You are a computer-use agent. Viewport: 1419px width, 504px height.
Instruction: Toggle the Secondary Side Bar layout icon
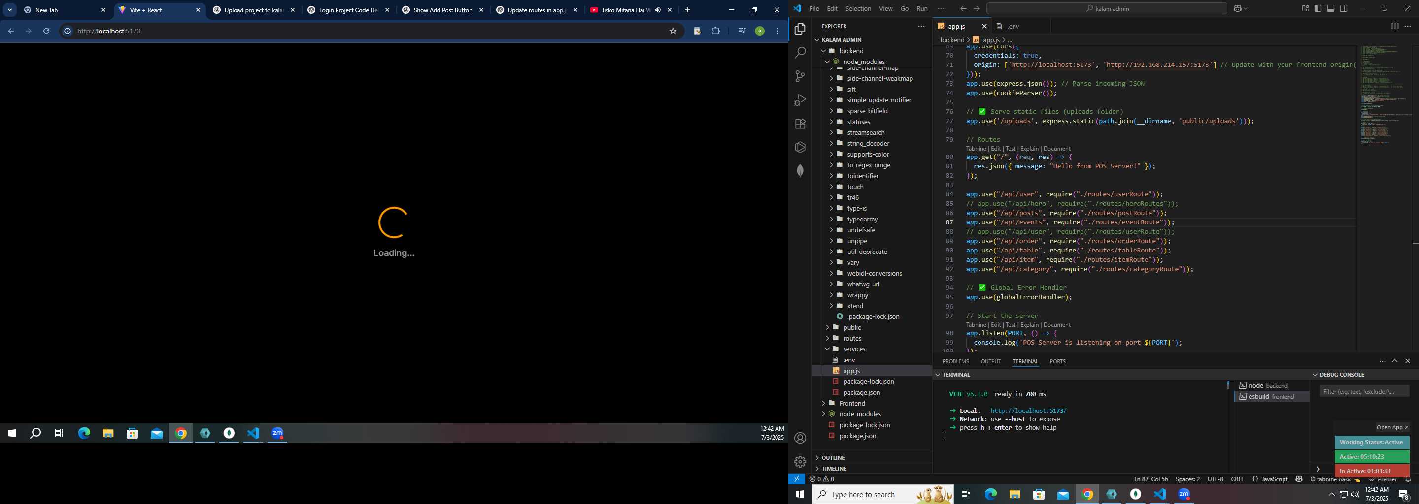[1344, 8]
